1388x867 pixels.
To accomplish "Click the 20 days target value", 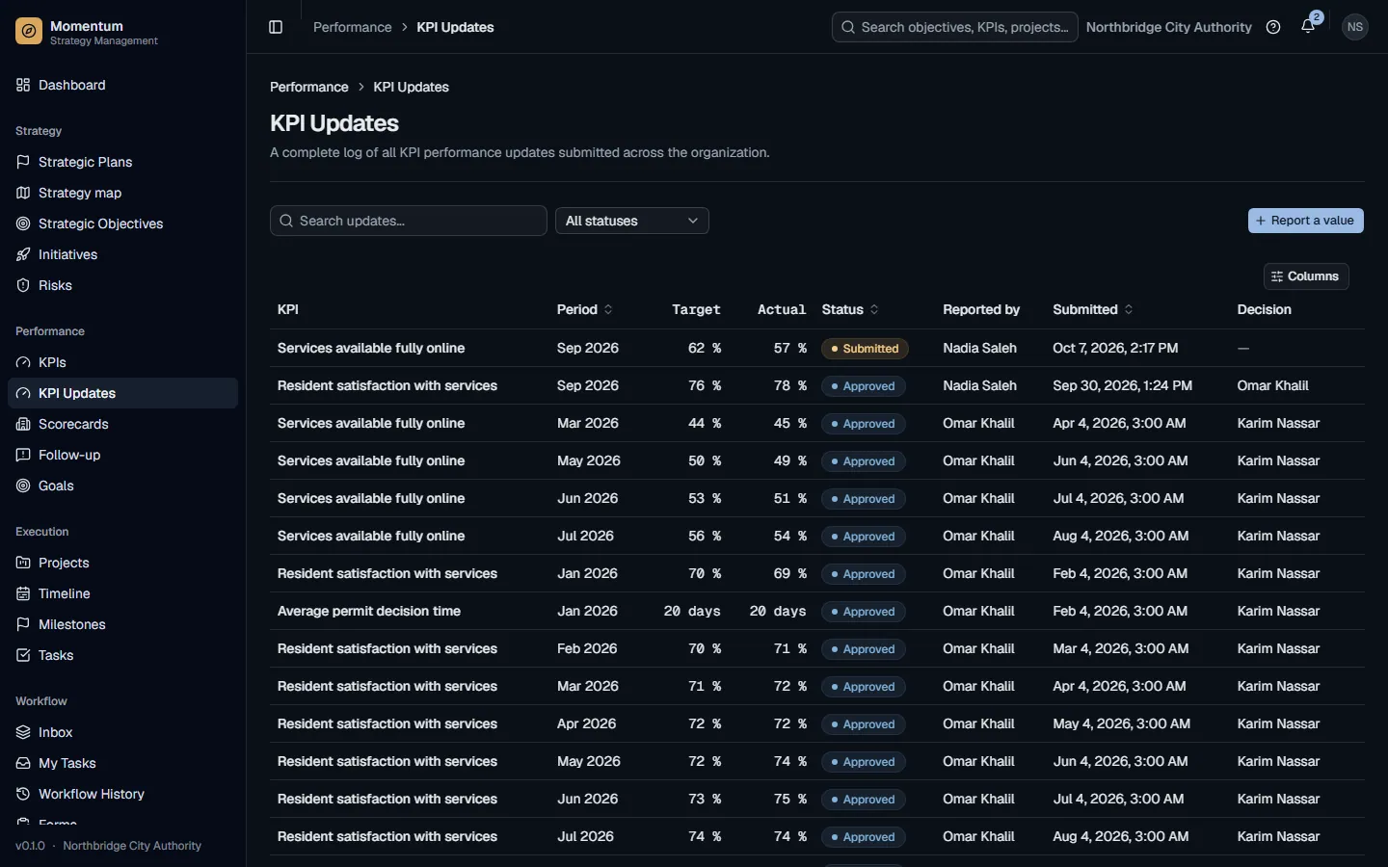I will (692, 611).
